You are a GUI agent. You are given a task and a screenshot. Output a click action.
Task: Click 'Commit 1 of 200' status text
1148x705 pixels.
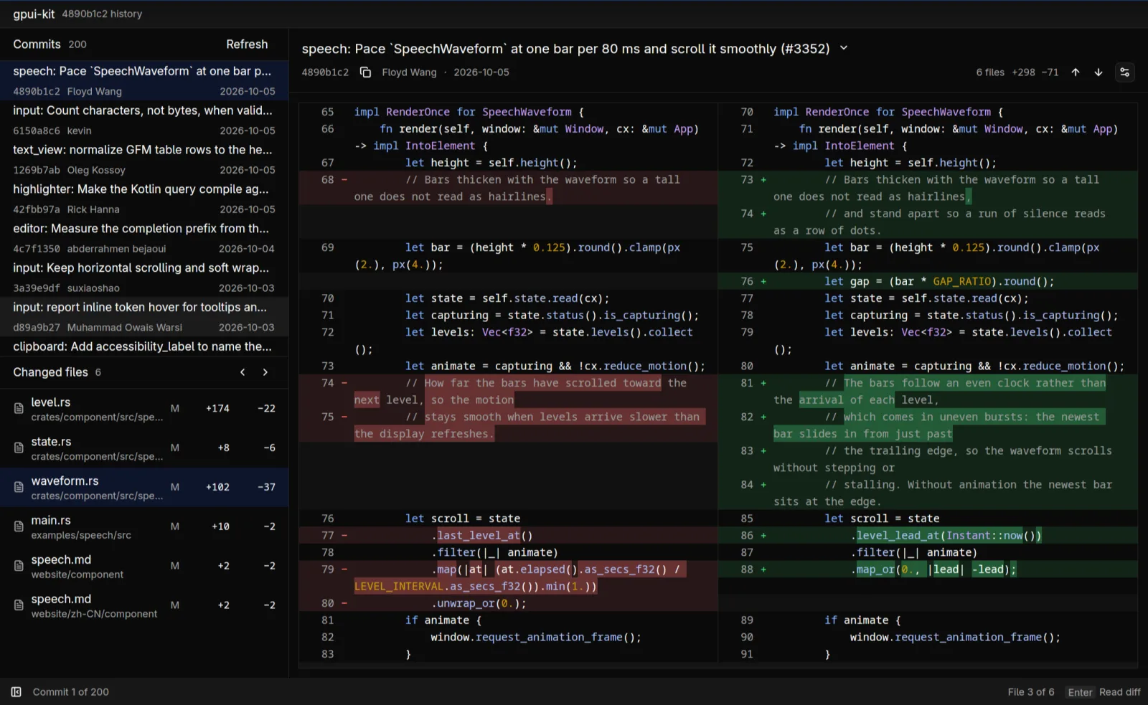coord(70,692)
